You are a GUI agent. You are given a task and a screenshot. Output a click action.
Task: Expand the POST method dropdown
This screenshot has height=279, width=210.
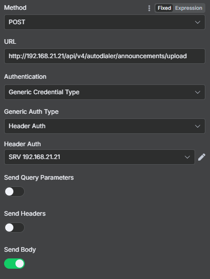click(x=104, y=22)
